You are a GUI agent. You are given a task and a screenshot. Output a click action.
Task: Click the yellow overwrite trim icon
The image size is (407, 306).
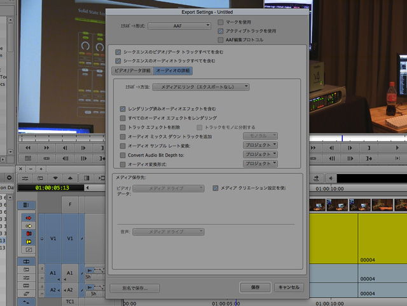(29, 242)
